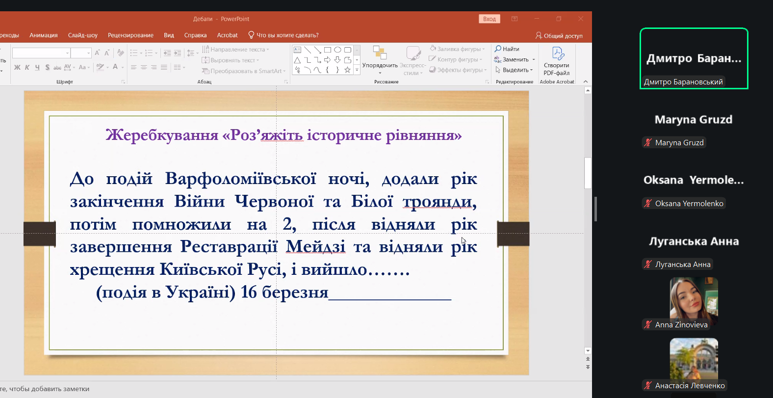Screen dimensions: 773x398
Task: Toggle bold (Ж) formatting
Action: 17,67
